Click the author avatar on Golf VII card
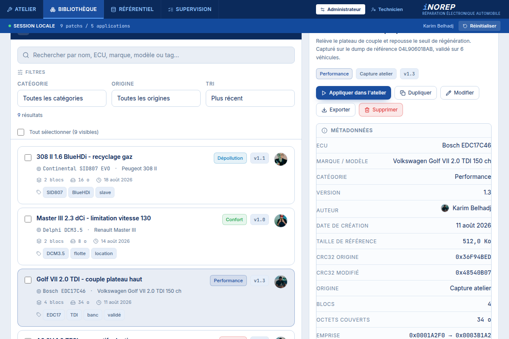509x339 pixels. click(x=281, y=282)
